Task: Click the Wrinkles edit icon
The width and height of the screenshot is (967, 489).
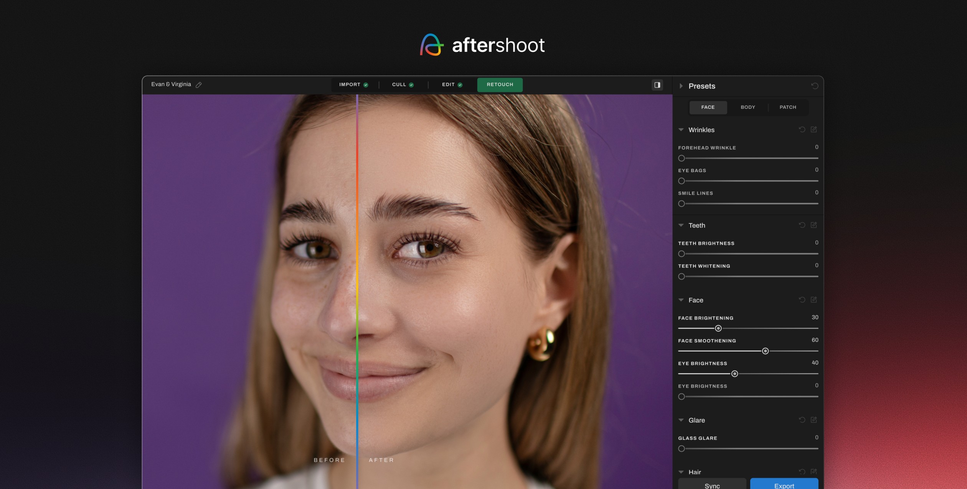Action: click(814, 130)
